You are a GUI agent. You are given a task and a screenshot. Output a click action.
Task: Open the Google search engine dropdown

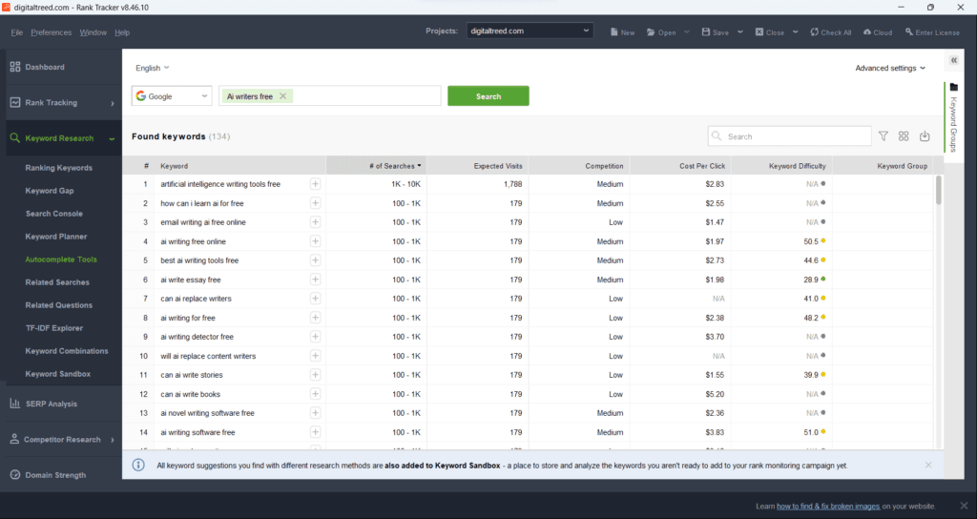click(x=172, y=96)
